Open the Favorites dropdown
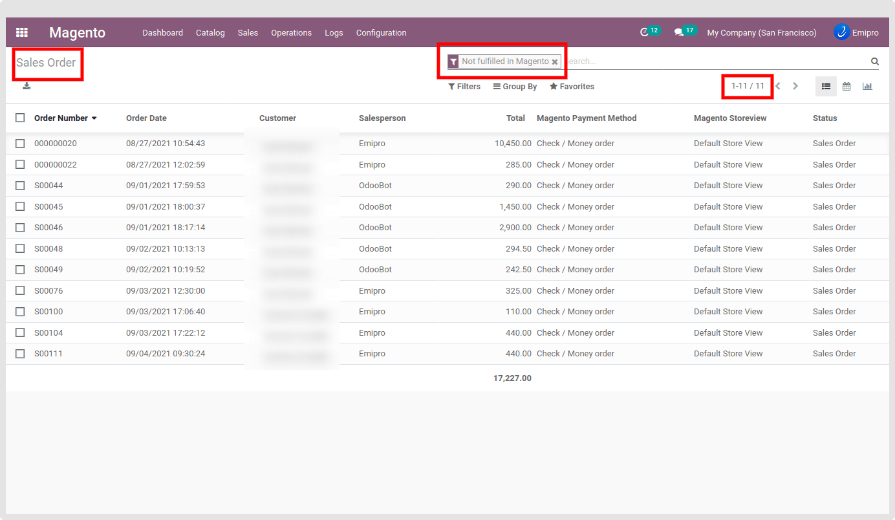Image resolution: width=895 pixels, height=520 pixels. [572, 87]
